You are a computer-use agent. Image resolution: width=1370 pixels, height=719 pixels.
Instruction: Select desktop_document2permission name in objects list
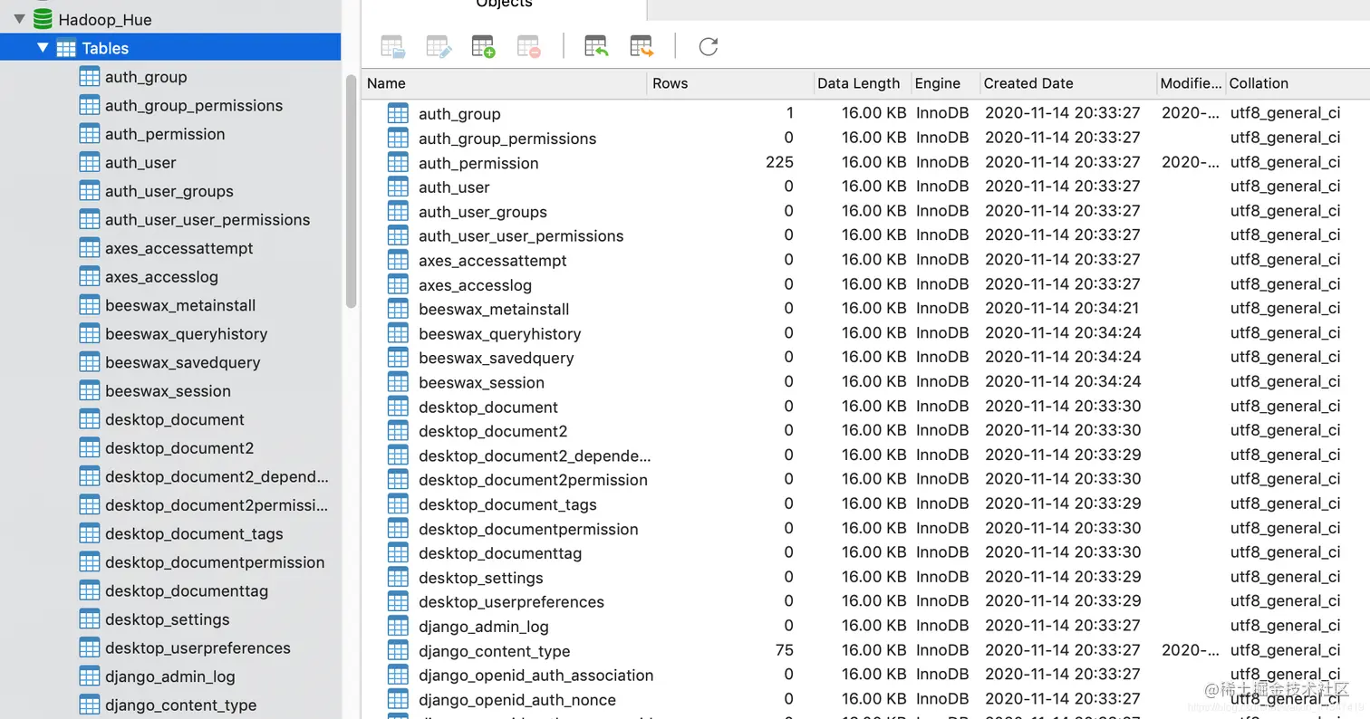tap(533, 480)
